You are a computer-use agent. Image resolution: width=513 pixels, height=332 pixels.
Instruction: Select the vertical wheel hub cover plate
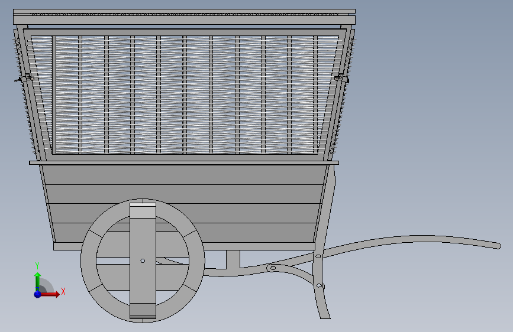pos(143,261)
